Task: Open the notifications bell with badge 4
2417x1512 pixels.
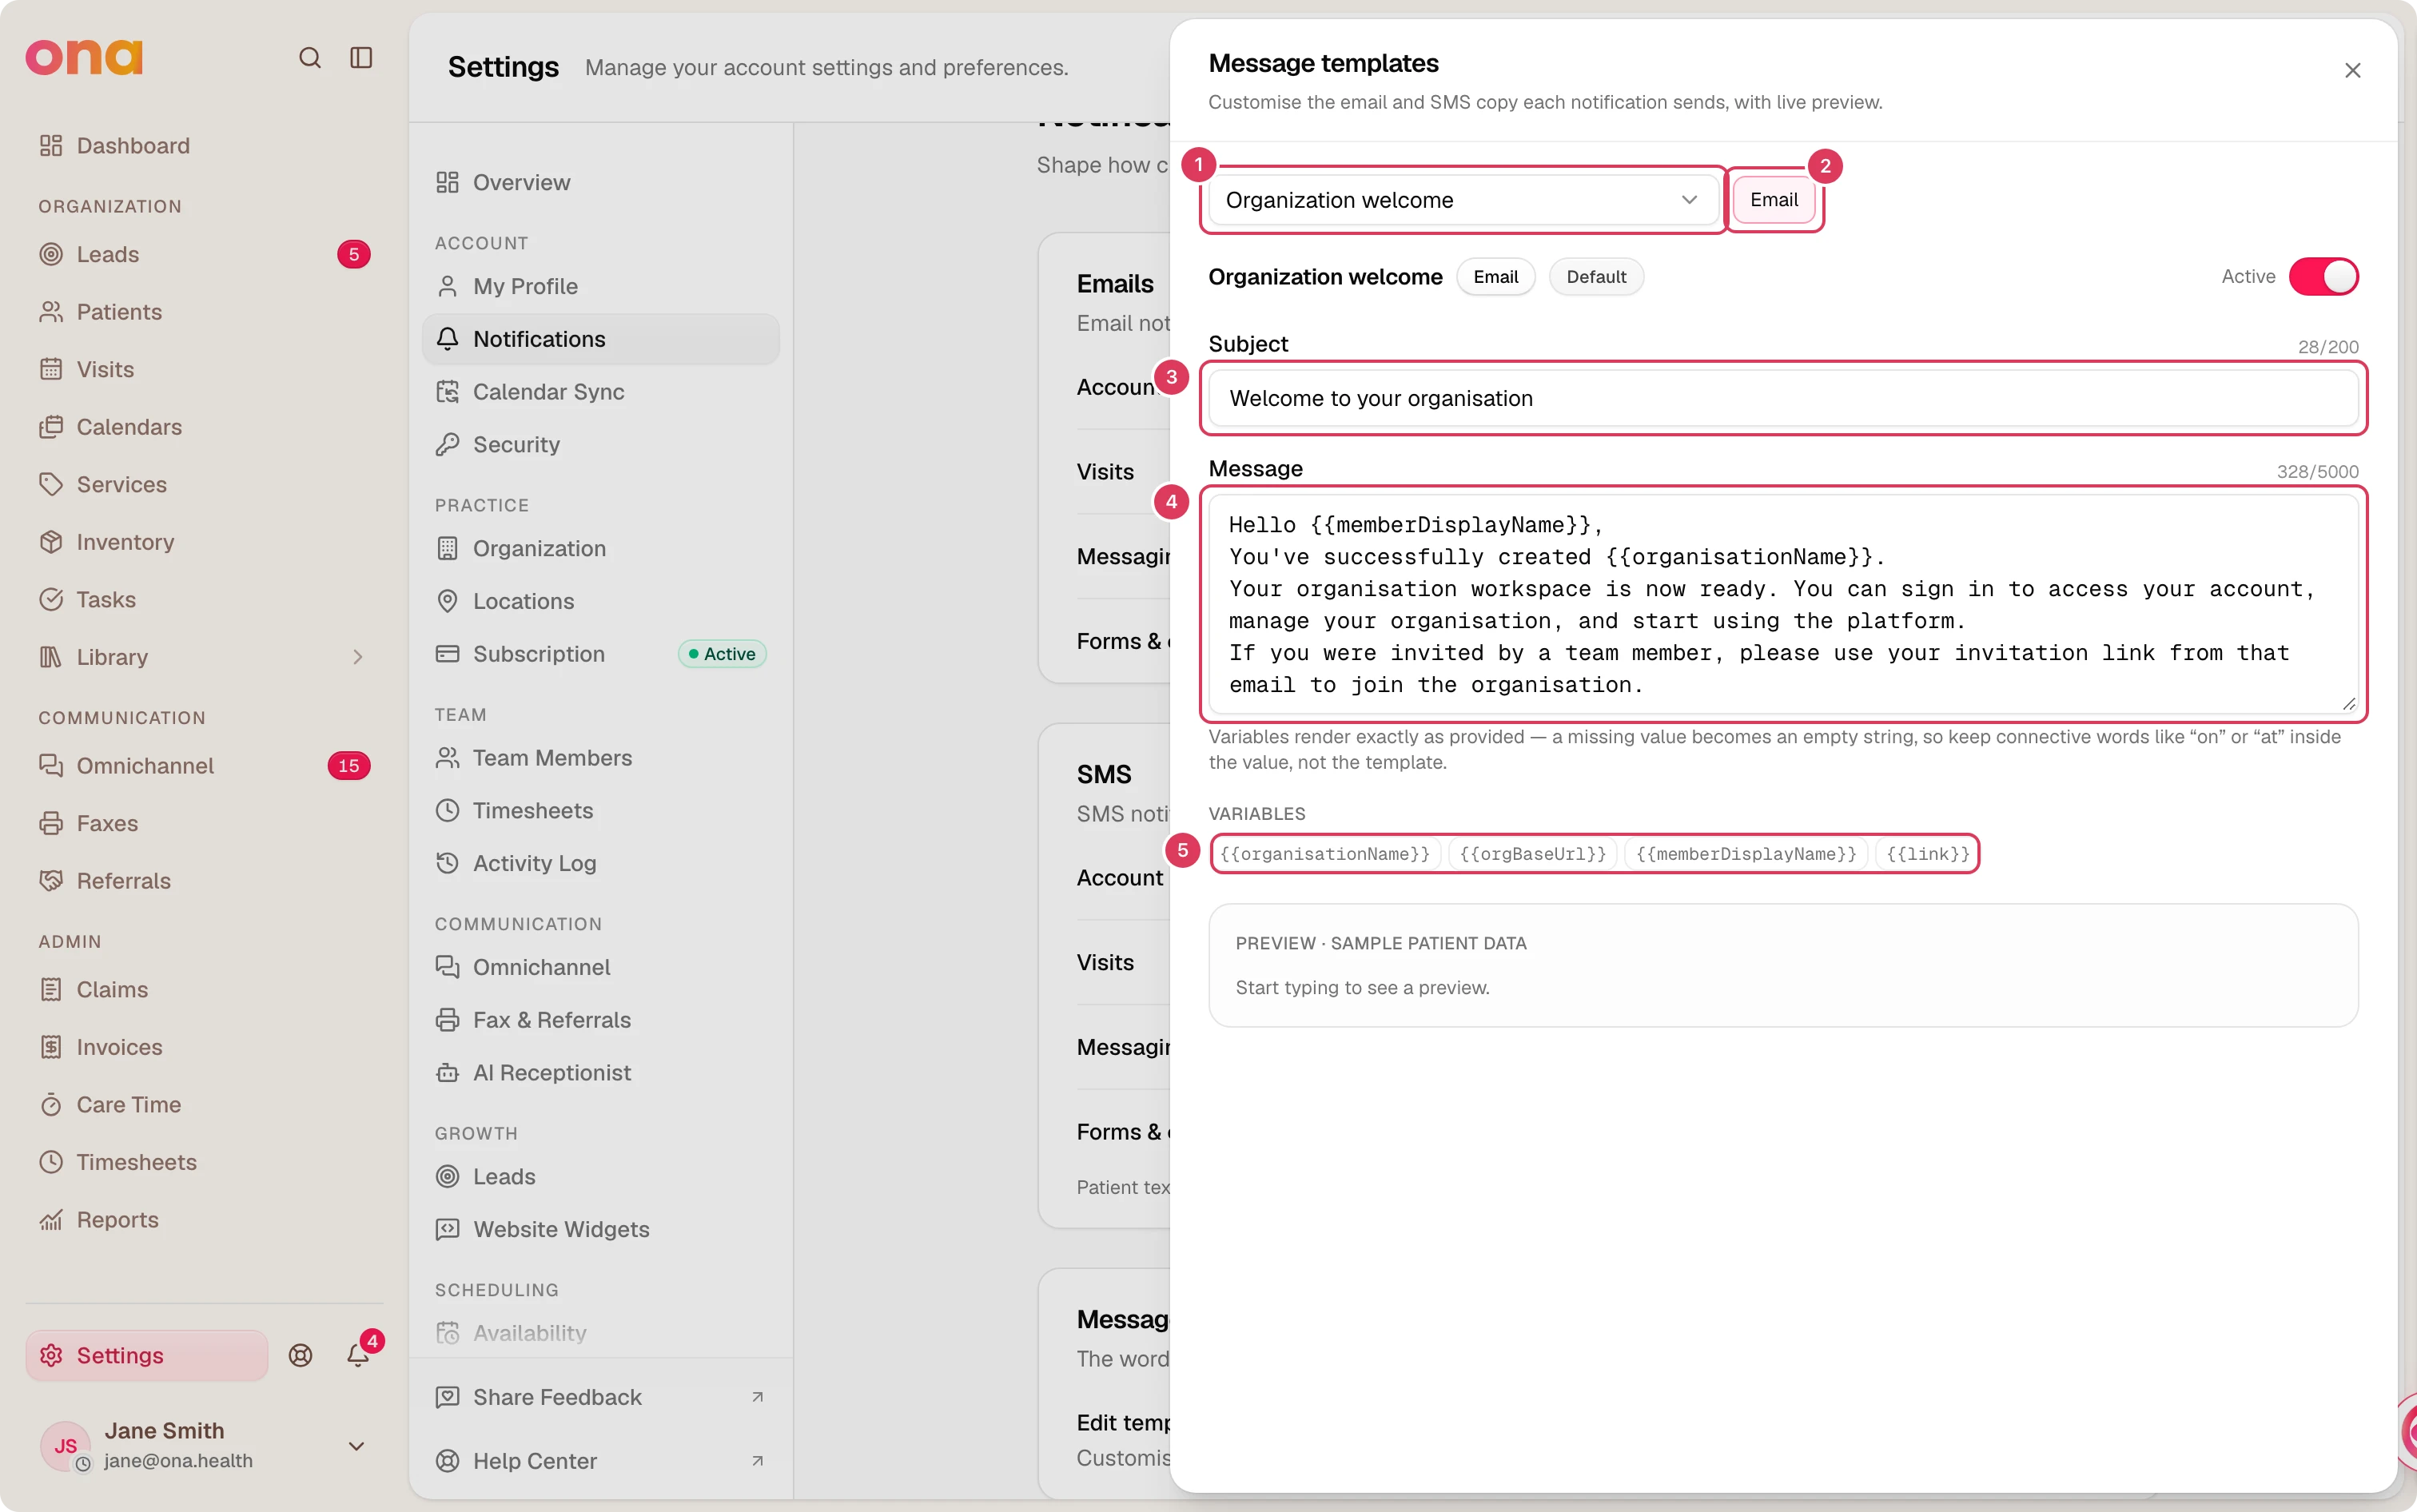Action: click(358, 1355)
